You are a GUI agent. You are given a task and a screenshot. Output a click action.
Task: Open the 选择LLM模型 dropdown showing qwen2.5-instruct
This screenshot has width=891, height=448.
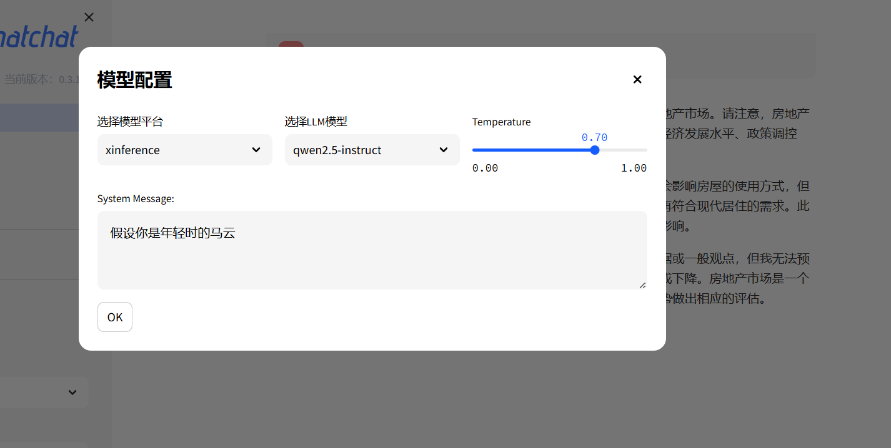point(372,150)
